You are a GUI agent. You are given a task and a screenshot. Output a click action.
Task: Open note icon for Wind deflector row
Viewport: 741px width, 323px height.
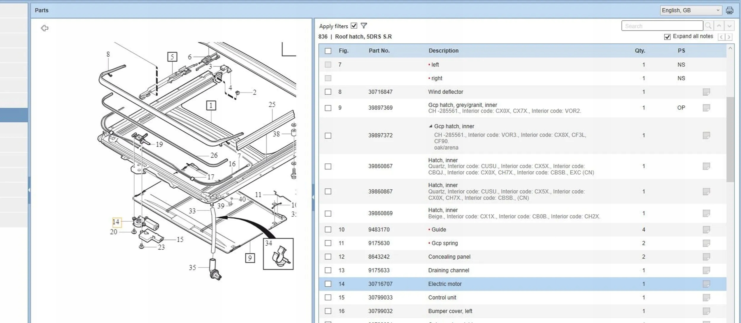(x=706, y=92)
